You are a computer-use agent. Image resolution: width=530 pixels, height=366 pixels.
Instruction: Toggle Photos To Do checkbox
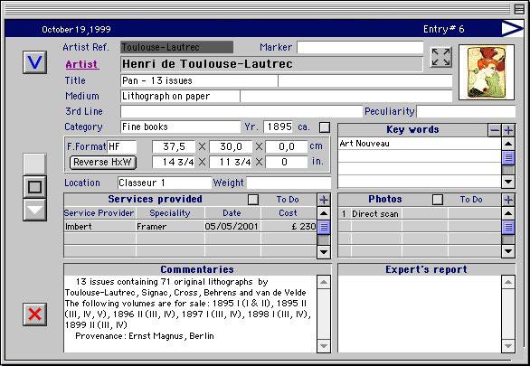click(x=438, y=200)
